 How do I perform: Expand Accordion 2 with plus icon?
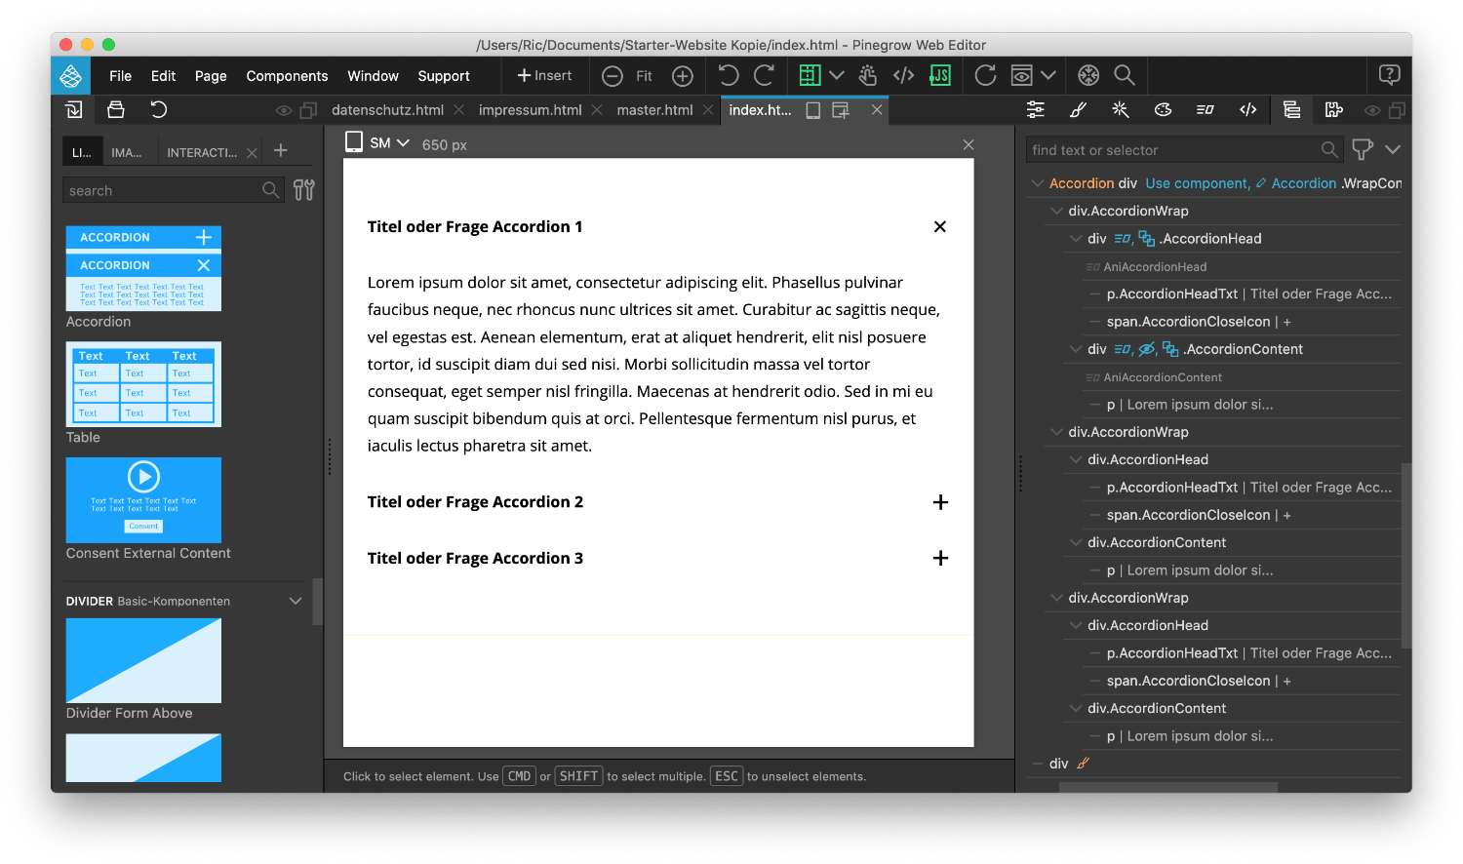pyautogui.click(x=940, y=502)
